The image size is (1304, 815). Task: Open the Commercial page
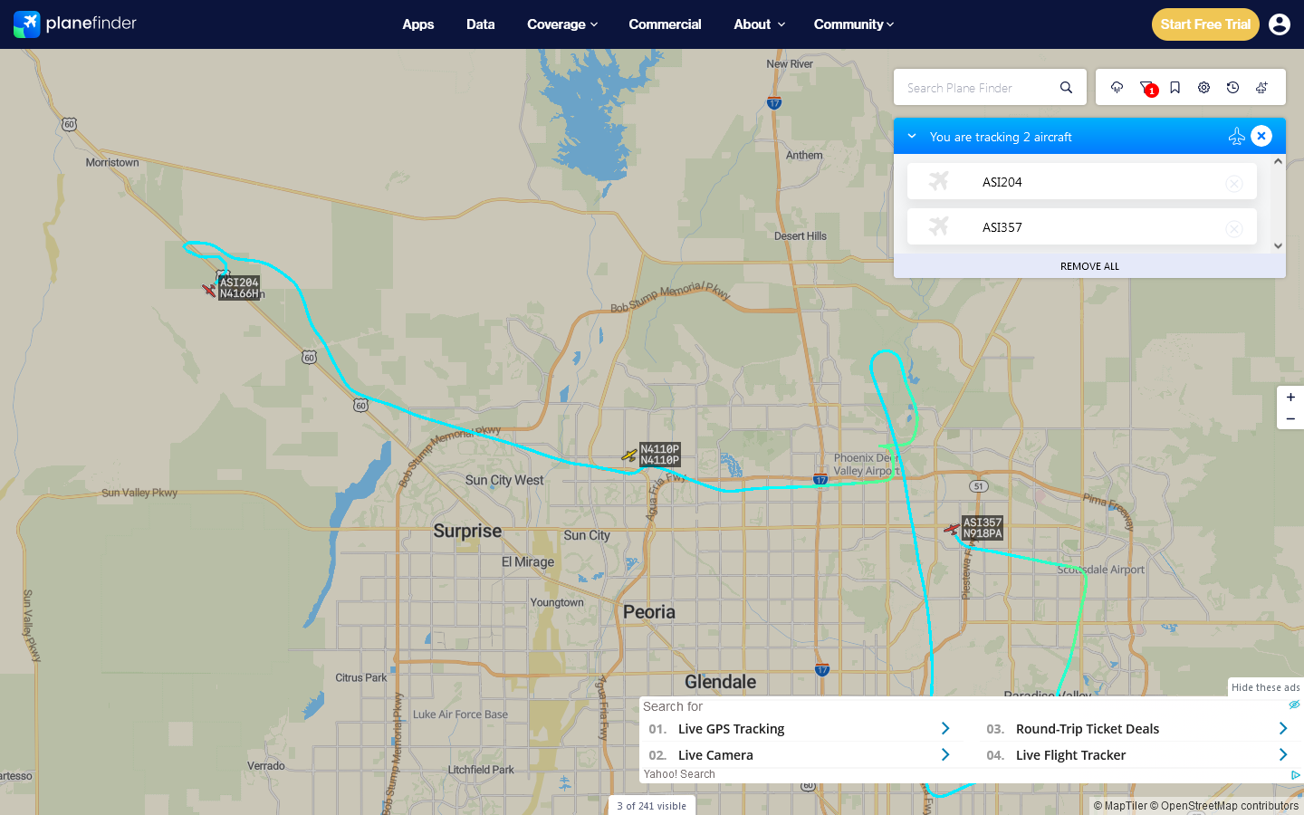665,24
